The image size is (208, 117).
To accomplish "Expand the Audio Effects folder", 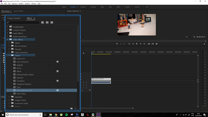I will point(7,33).
